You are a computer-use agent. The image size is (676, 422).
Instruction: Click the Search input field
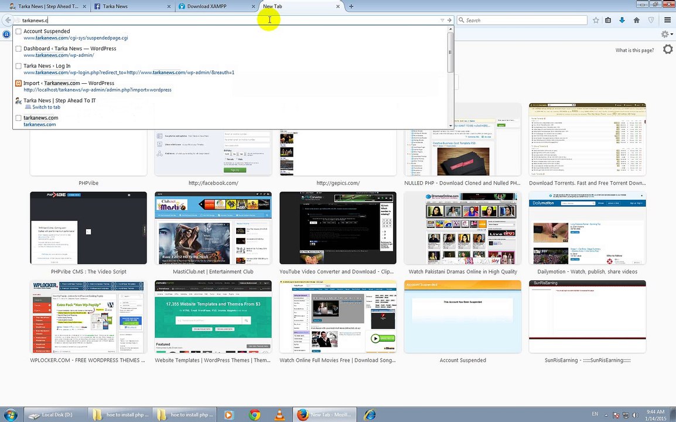[x=522, y=21]
